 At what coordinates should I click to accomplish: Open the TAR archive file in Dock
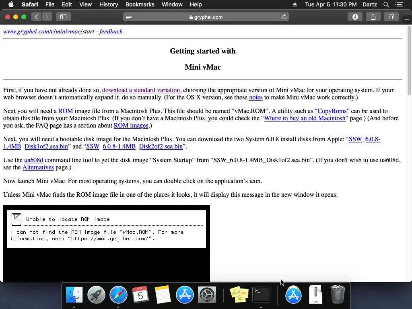coord(315,295)
